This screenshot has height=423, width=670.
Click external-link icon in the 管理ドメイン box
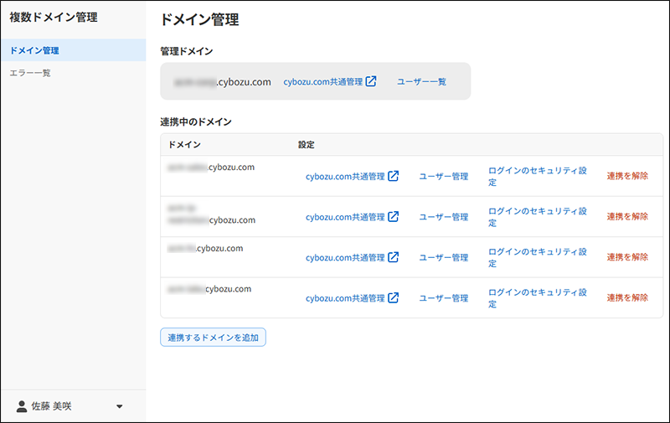click(371, 81)
